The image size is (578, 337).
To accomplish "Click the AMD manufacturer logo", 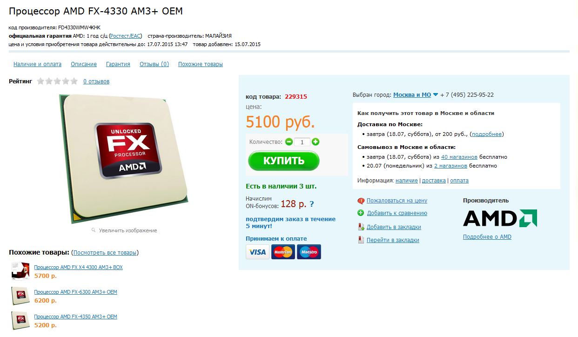I will coord(500,218).
